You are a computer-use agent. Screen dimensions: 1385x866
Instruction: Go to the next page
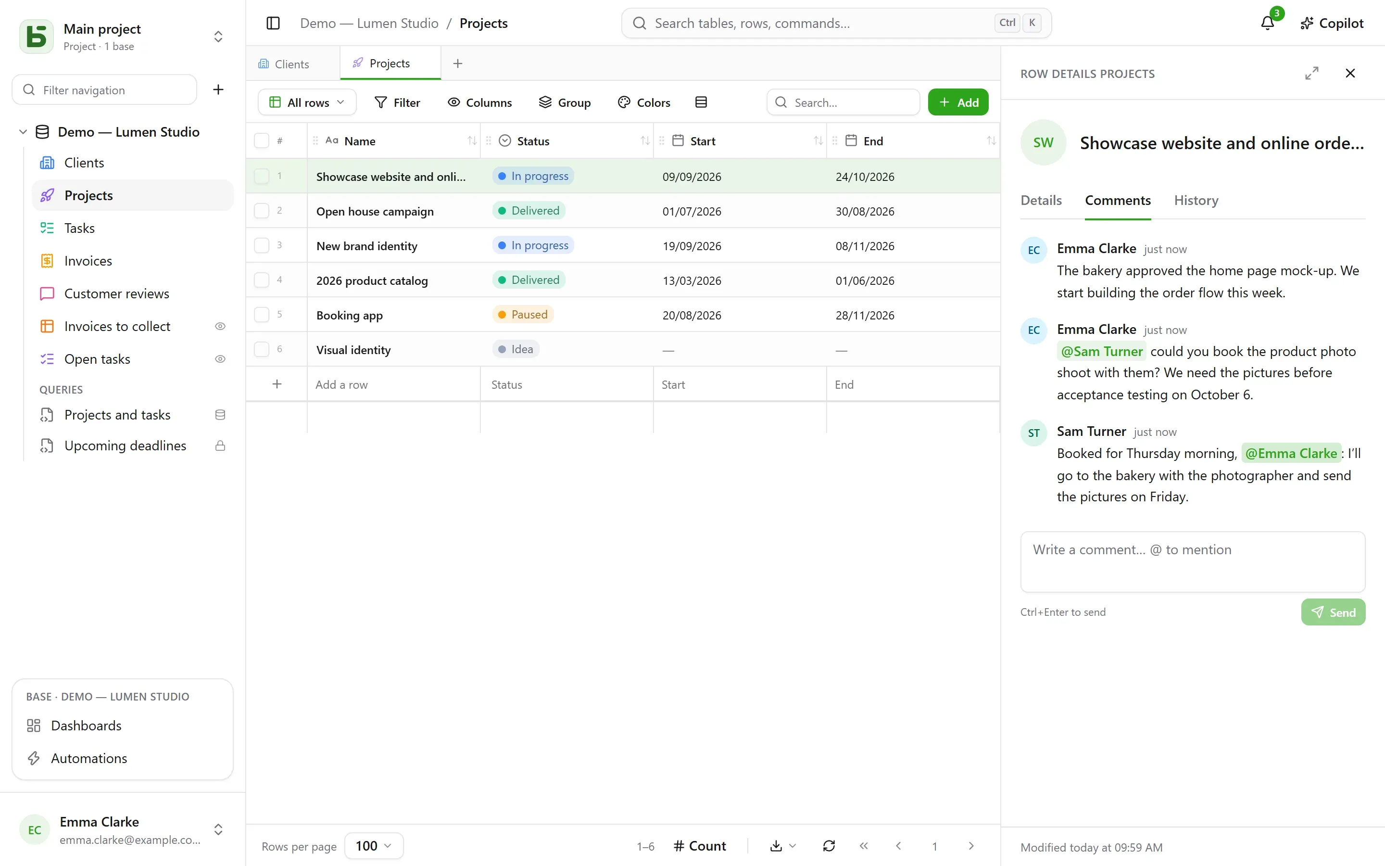pos(970,846)
